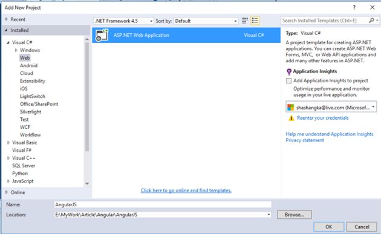
Task: Click the tree scrollbar down arrow
Action: pyautogui.click(x=87, y=184)
